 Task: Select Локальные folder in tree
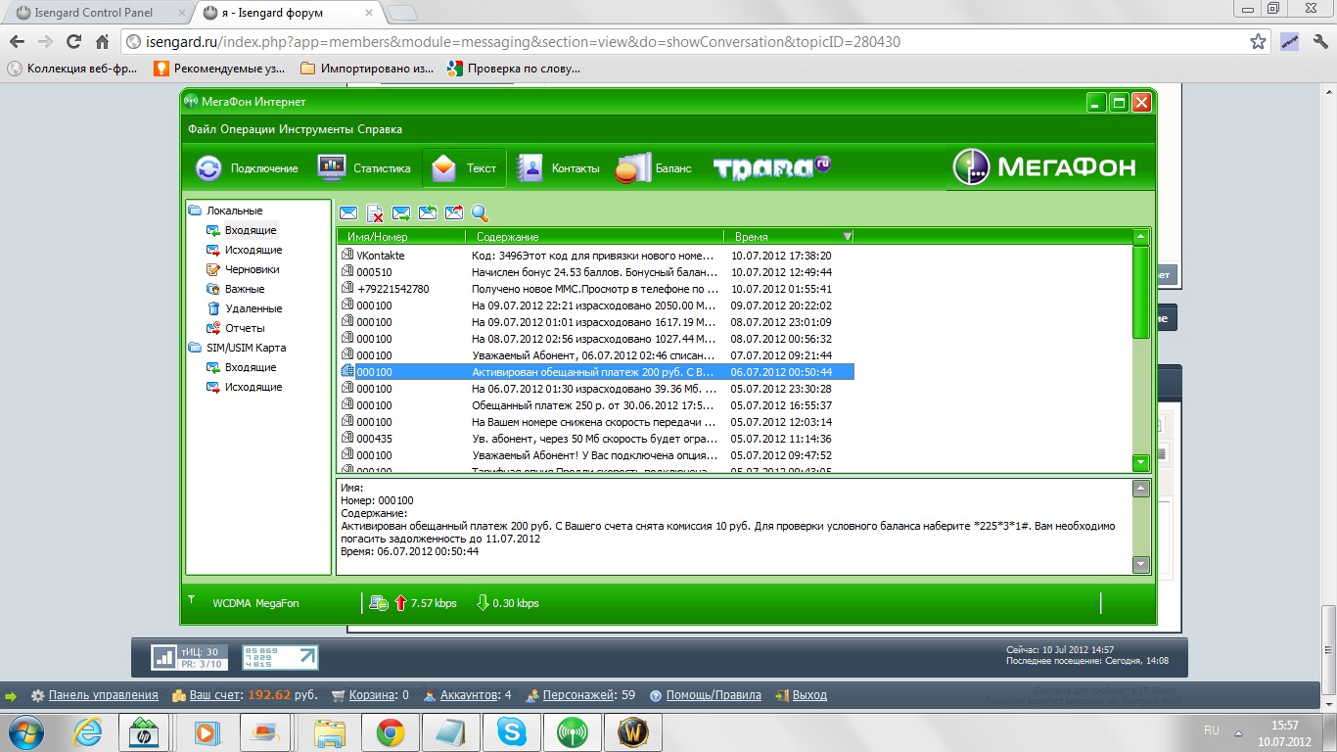(234, 211)
